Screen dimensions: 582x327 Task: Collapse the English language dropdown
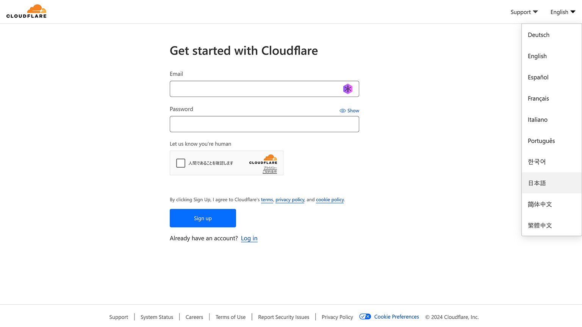pyautogui.click(x=563, y=12)
